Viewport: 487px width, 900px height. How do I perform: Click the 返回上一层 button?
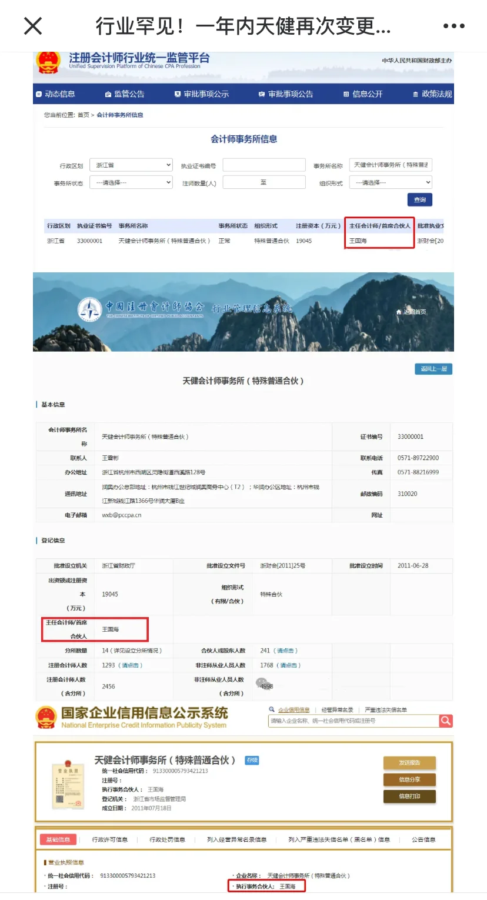433,369
